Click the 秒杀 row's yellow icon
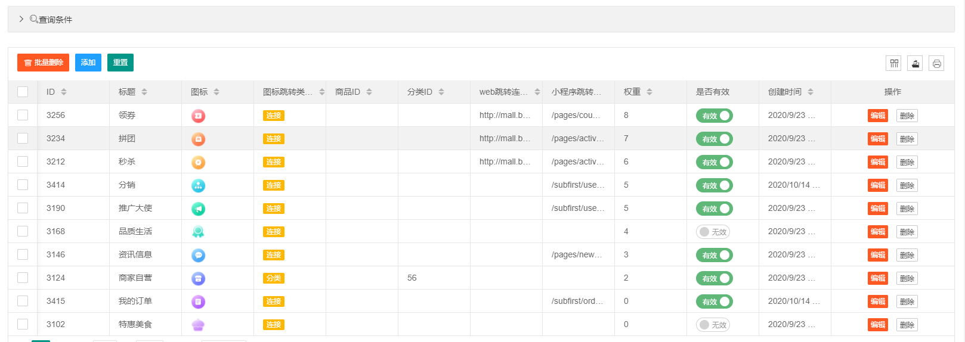Image resolution: width=965 pixels, height=342 pixels. point(198,162)
